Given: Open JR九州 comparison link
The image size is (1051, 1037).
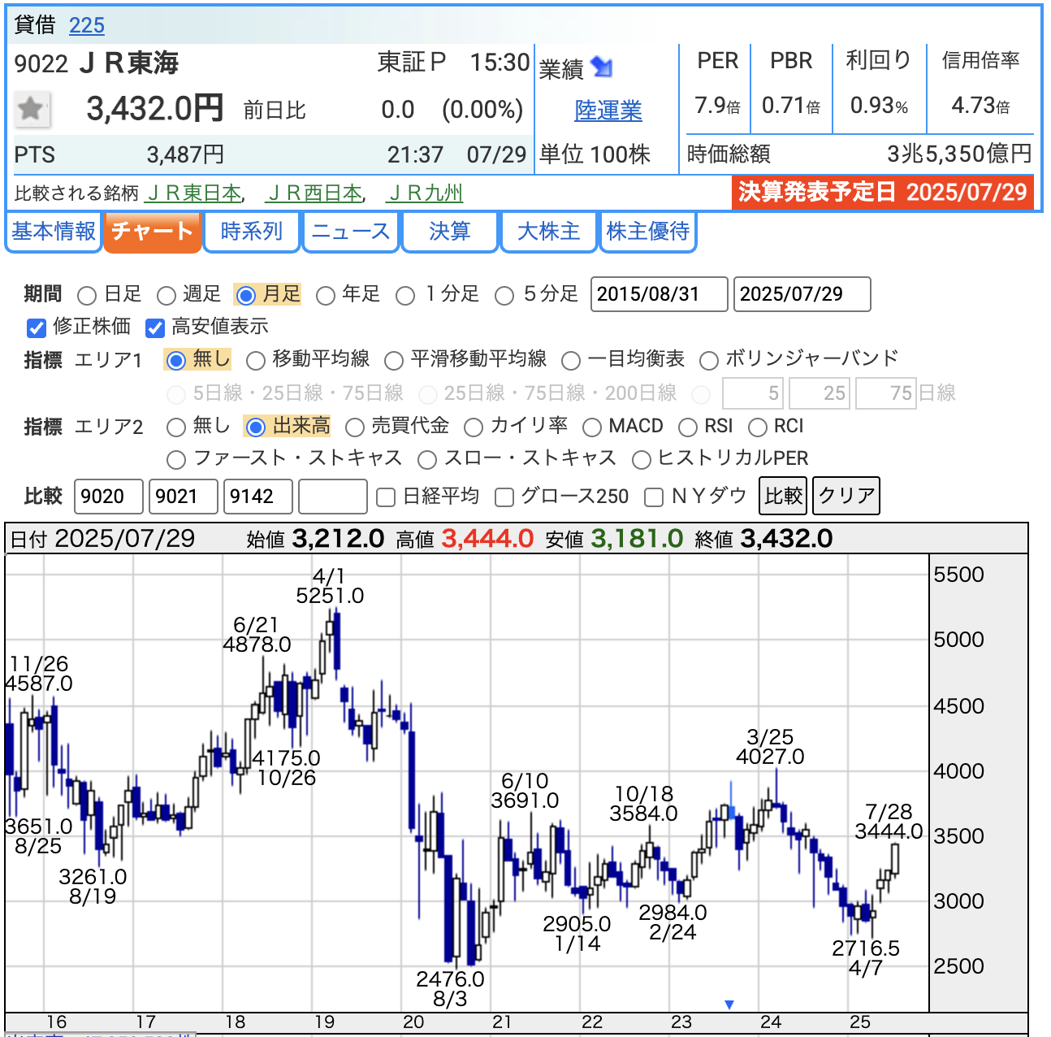Looking at the screenshot, I should [426, 193].
